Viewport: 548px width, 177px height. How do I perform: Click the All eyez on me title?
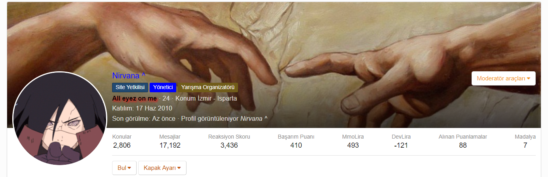tap(135, 98)
